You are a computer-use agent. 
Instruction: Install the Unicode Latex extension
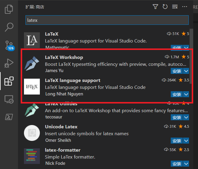[x=177, y=141]
